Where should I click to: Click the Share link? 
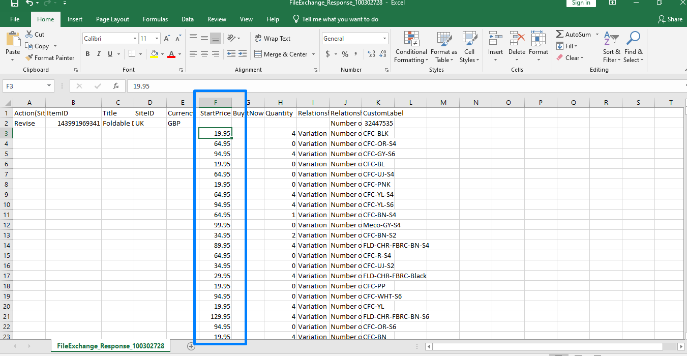click(x=670, y=19)
